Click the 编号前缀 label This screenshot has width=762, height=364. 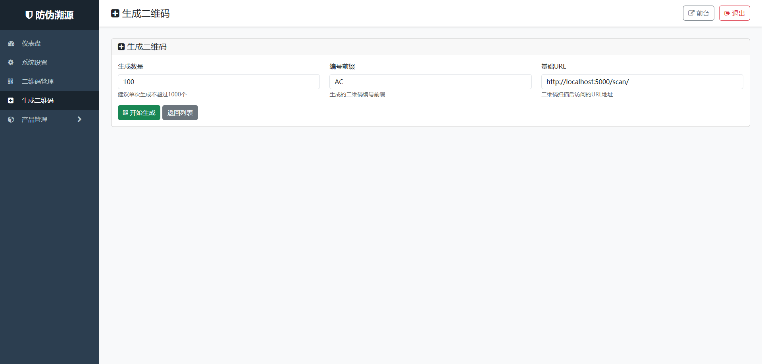[x=342, y=67]
